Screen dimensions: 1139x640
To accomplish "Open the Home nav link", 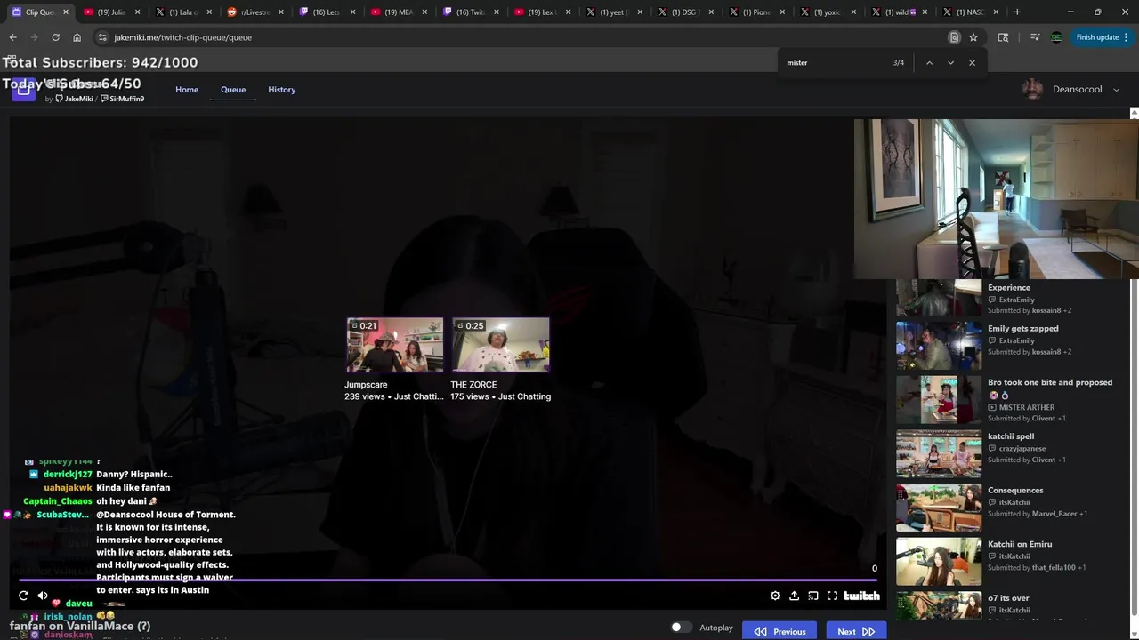I will (187, 90).
